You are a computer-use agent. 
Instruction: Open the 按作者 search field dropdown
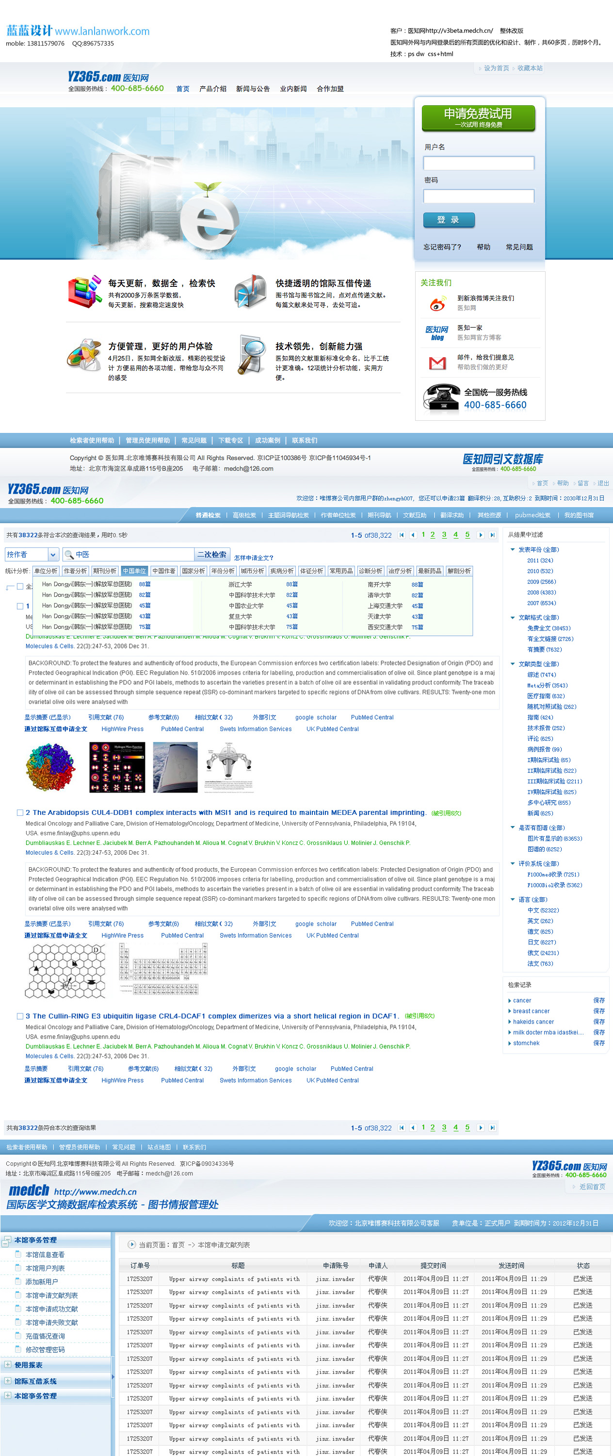tap(52, 554)
